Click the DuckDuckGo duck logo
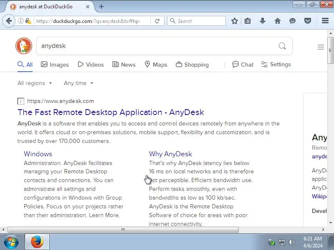The height and width of the screenshot is (250, 334). coord(24,46)
